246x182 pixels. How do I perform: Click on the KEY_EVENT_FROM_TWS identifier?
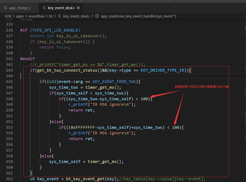point(114,82)
